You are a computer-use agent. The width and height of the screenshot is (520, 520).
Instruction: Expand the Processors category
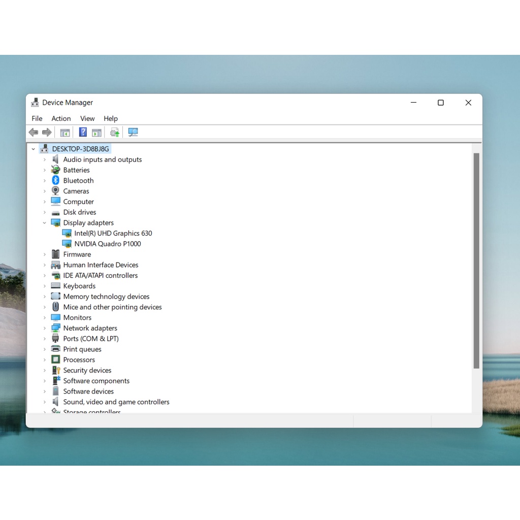click(45, 360)
